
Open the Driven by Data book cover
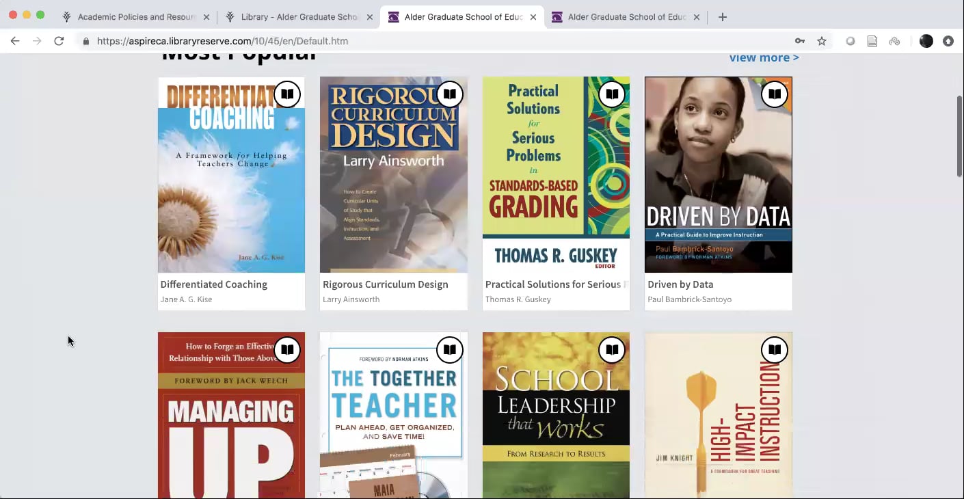pos(719,175)
